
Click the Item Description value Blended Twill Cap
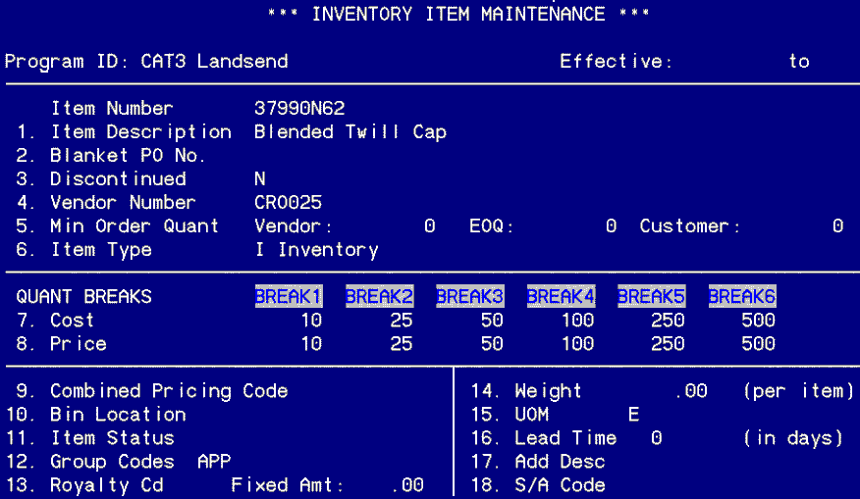[x=349, y=131]
